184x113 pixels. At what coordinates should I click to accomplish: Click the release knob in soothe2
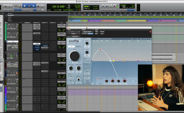[87, 52]
